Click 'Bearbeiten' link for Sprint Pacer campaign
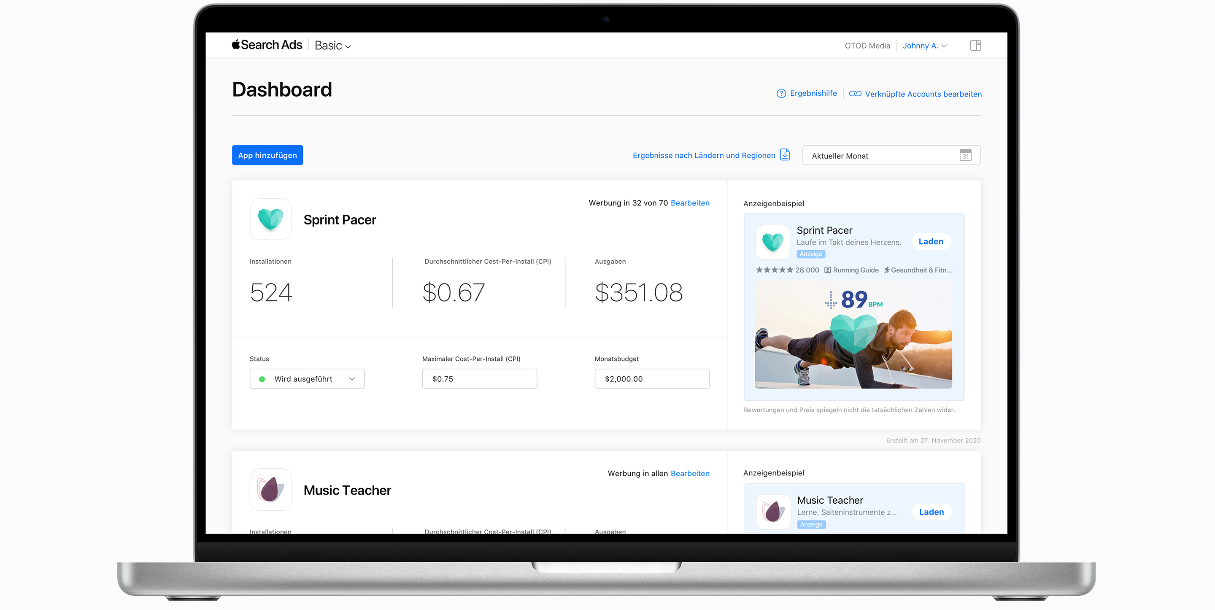The height and width of the screenshot is (610, 1215). click(x=690, y=204)
